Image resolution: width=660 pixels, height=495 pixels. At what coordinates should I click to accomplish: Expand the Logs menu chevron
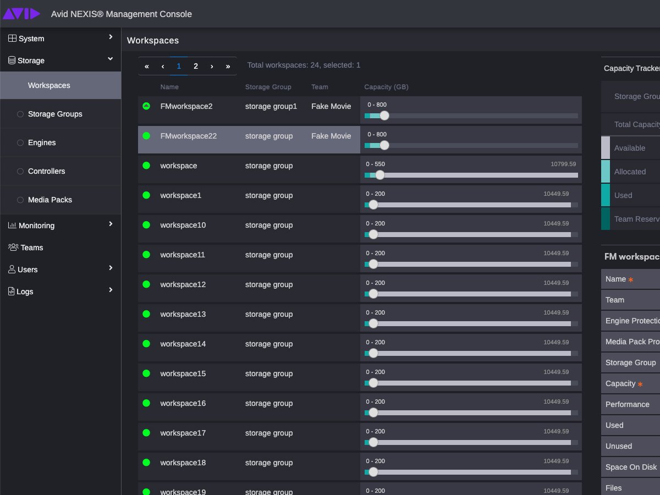pyautogui.click(x=111, y=290)
